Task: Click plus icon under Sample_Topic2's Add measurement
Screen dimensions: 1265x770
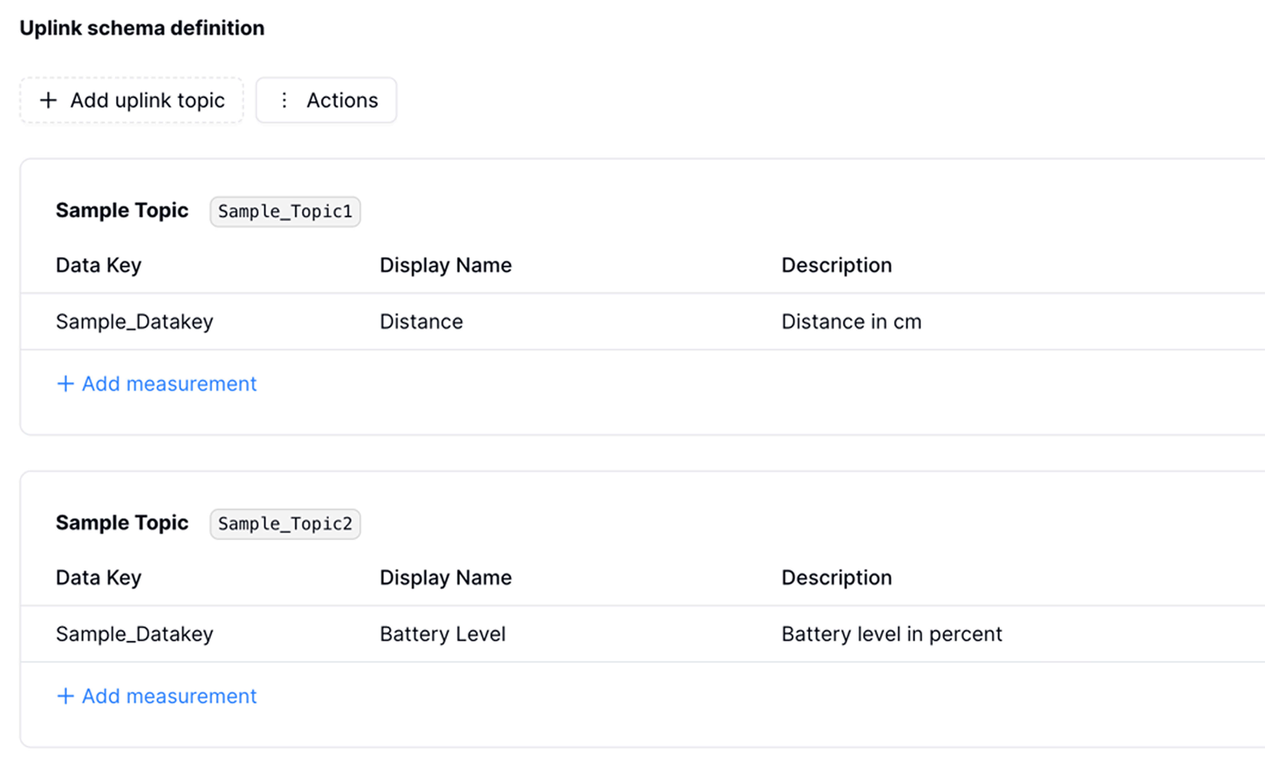Action: [x=65, y=696]
